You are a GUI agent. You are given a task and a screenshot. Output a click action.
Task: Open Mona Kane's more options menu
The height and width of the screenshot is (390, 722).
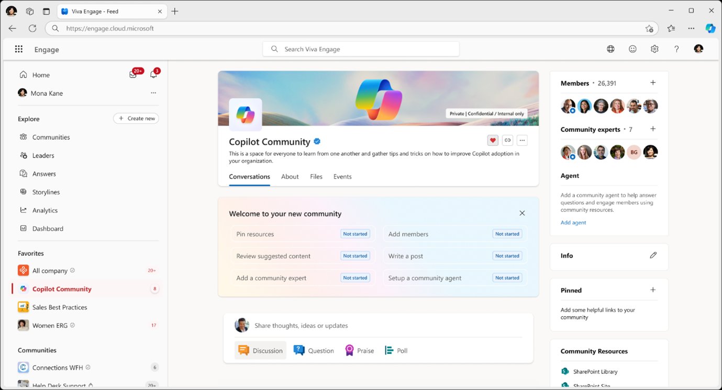(x=153, y=93)
